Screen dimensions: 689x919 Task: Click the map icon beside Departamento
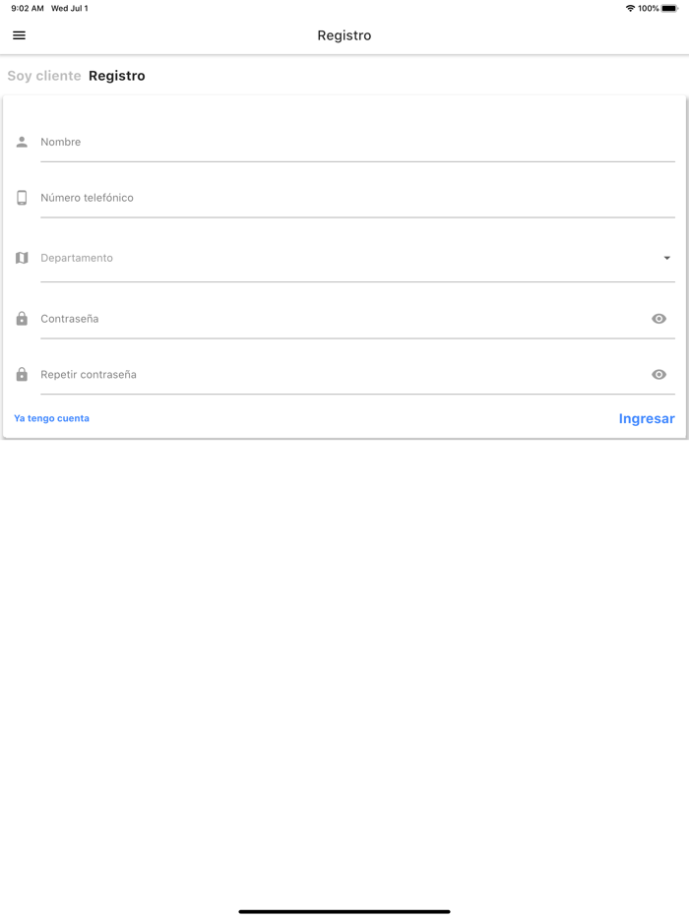22,258
